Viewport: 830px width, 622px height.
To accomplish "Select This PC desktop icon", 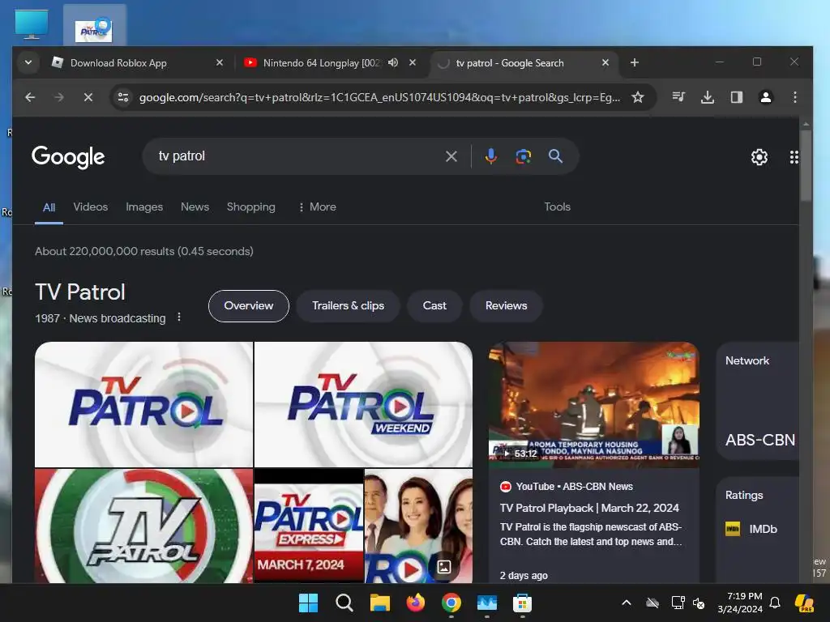I will (32, 24).
